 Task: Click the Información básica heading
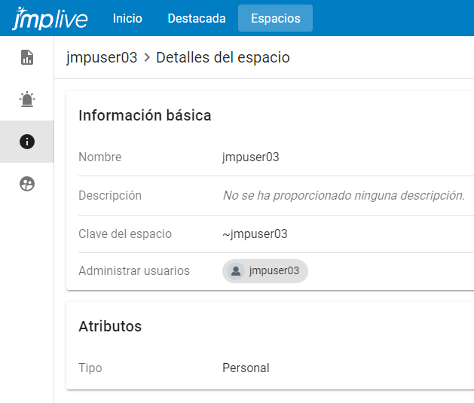(x=145, y=115)
